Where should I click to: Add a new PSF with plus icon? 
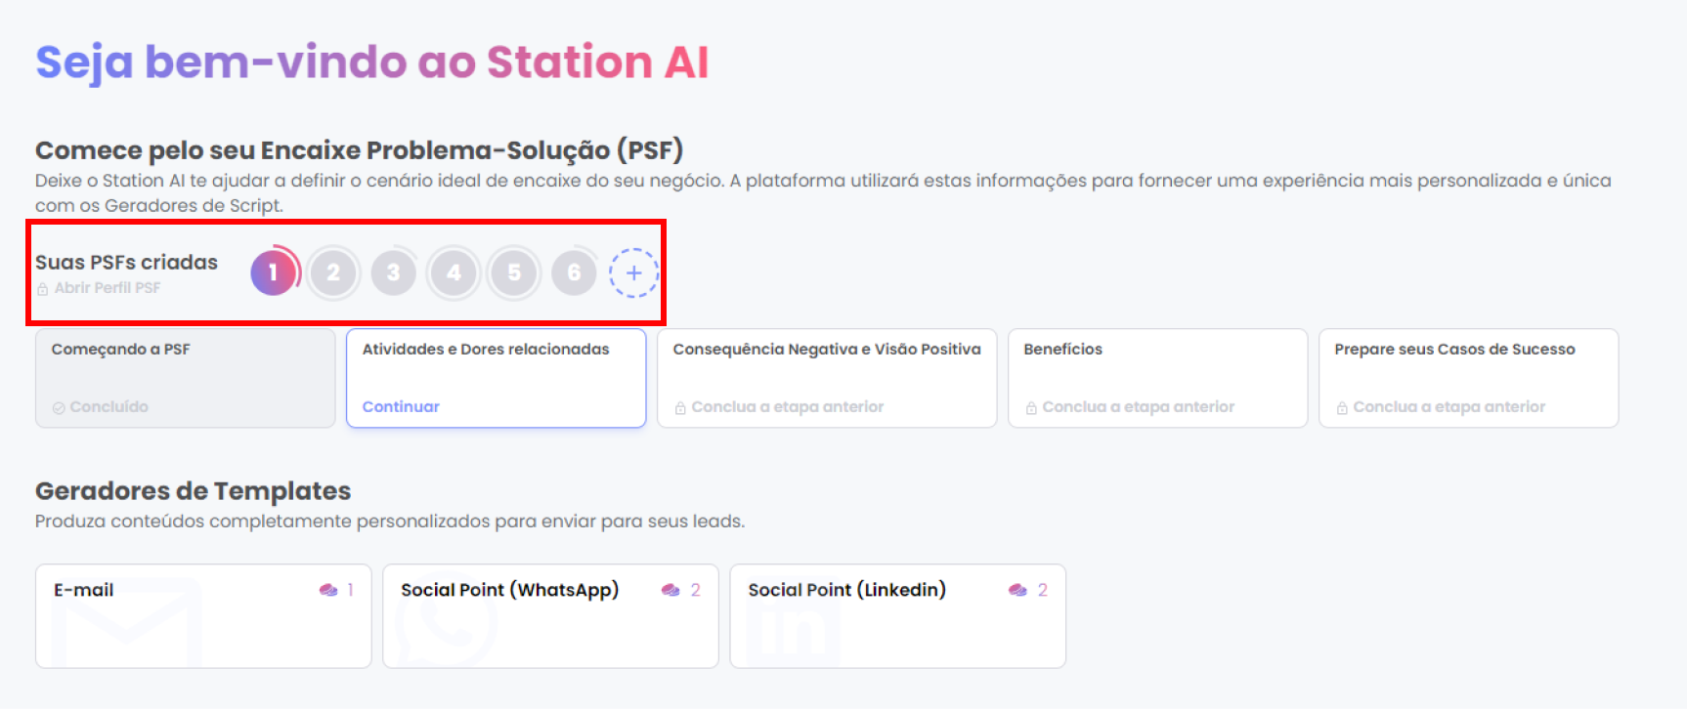633,272
